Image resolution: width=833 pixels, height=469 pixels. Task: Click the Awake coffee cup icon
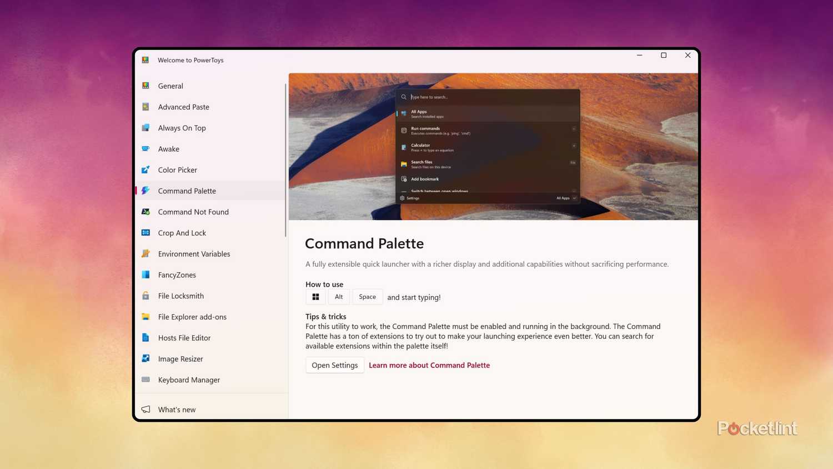145,149
